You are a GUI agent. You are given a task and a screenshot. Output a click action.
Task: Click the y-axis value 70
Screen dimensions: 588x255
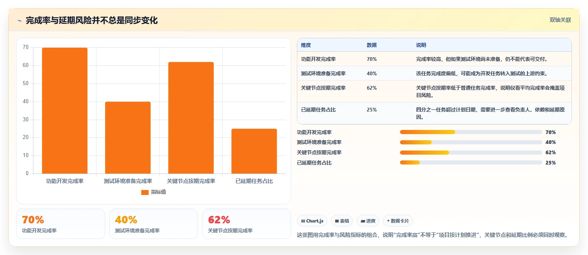26,47
